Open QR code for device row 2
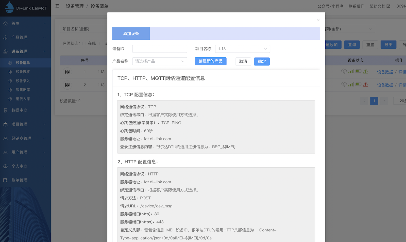 click(x=67, y=85)
